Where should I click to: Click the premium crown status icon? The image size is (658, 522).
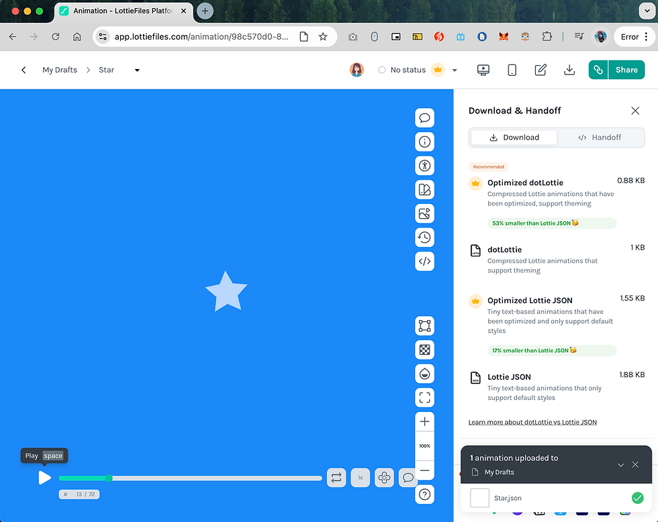coord(438,70)
